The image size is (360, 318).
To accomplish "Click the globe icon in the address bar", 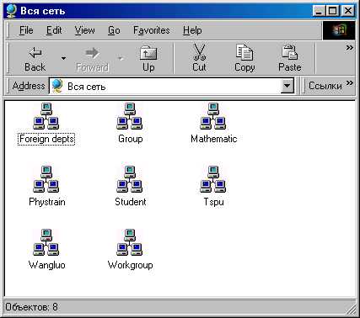I will 57,86.
